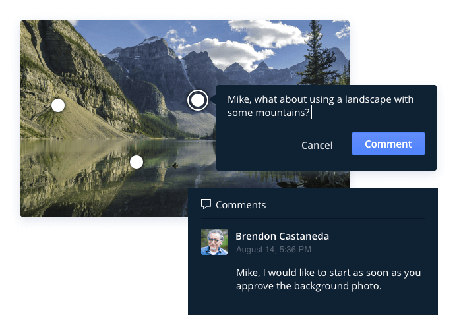Open the comment pin on the lake reflection

(137, 162)
